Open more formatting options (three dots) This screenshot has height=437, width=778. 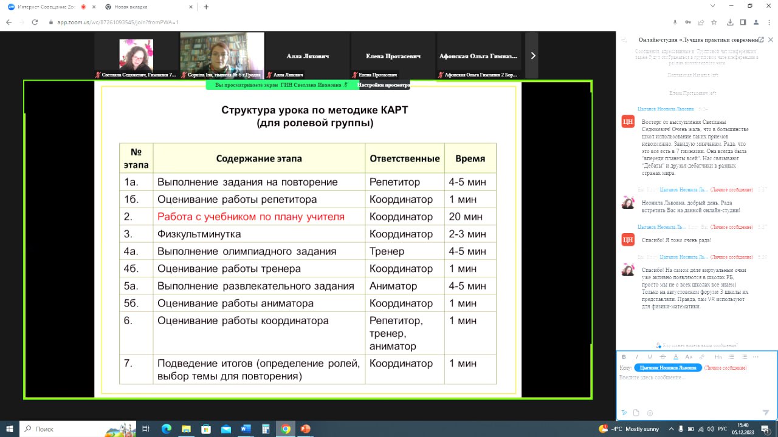pos(756,357)
